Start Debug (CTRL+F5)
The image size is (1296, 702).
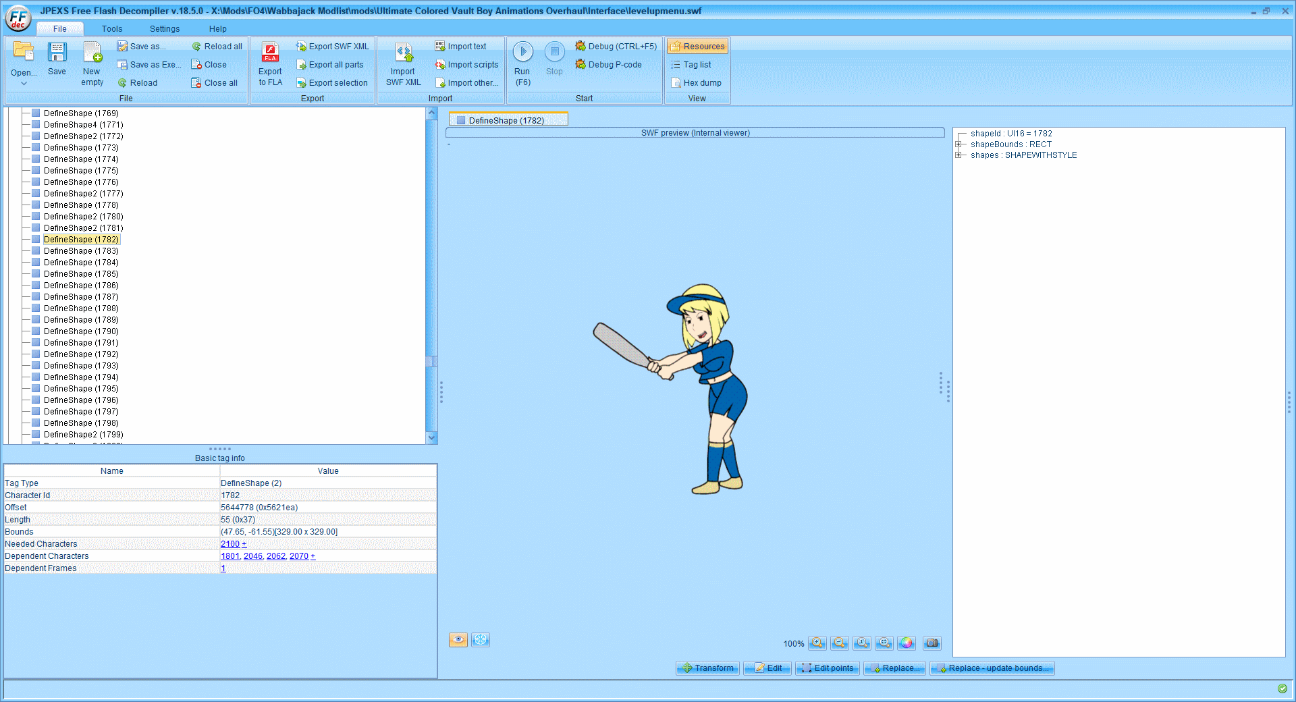click(x=616, y=47)
